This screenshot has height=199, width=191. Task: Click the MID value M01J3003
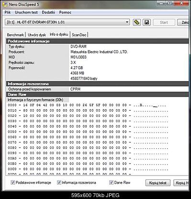(79, 57)
